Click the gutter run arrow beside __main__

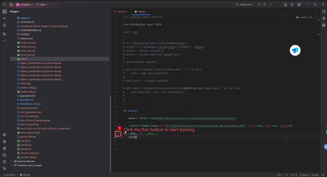(x=118, y=133)
